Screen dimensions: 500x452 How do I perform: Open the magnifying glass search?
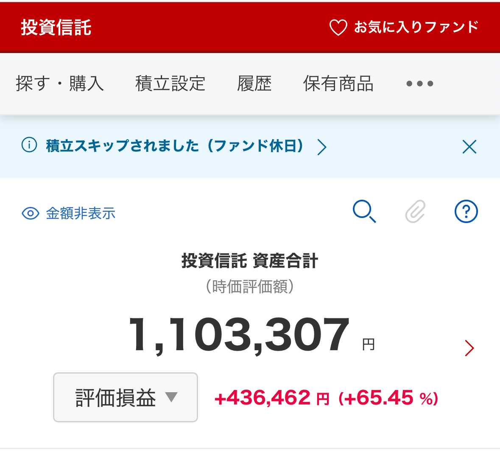coord(364,211)
